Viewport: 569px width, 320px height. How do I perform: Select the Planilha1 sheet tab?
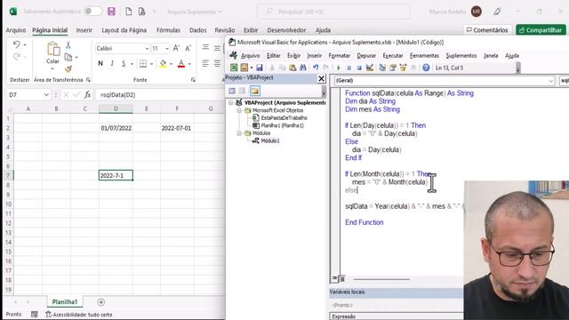point(65,302)
